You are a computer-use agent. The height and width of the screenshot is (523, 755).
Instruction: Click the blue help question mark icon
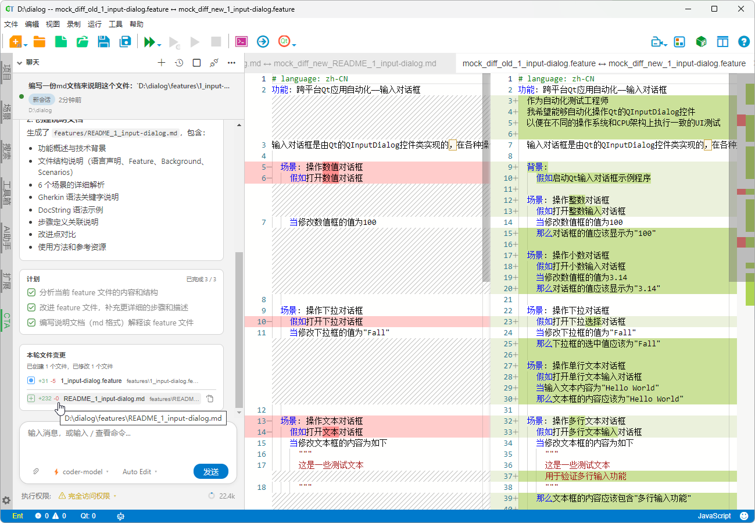(x=743, y=42)
